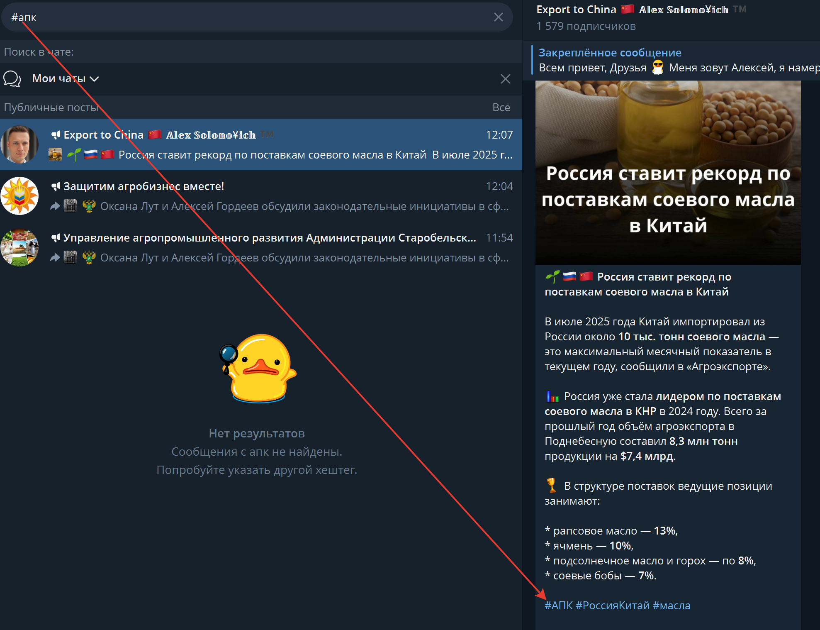The height and width of the screenshot is (630, 820).
Task: Click the sun logo channel avatar
Action: point(19,196)
